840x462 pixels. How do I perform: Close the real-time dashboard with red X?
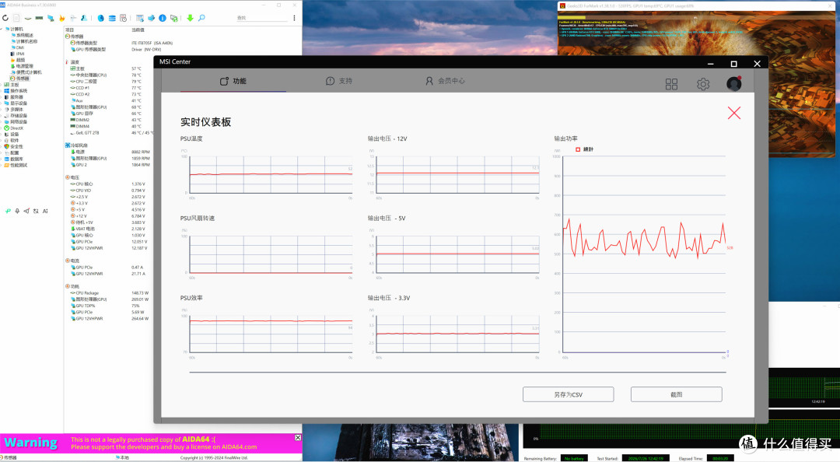[734, 113]
